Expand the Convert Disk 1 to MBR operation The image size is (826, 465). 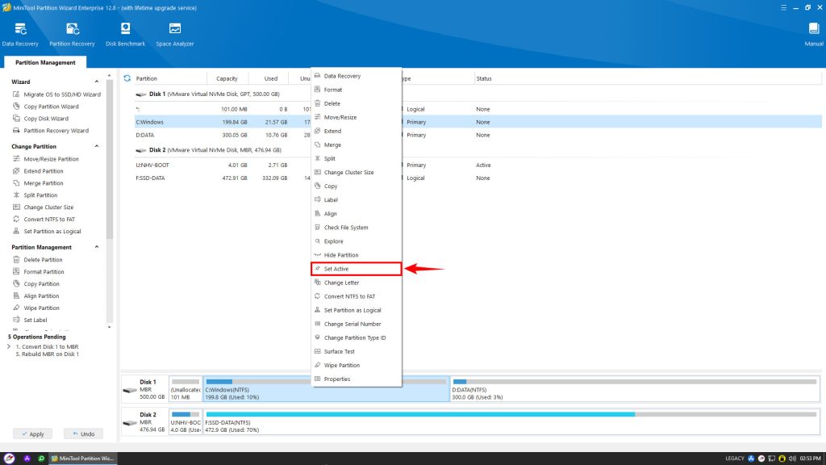click(x=8, y=347)
